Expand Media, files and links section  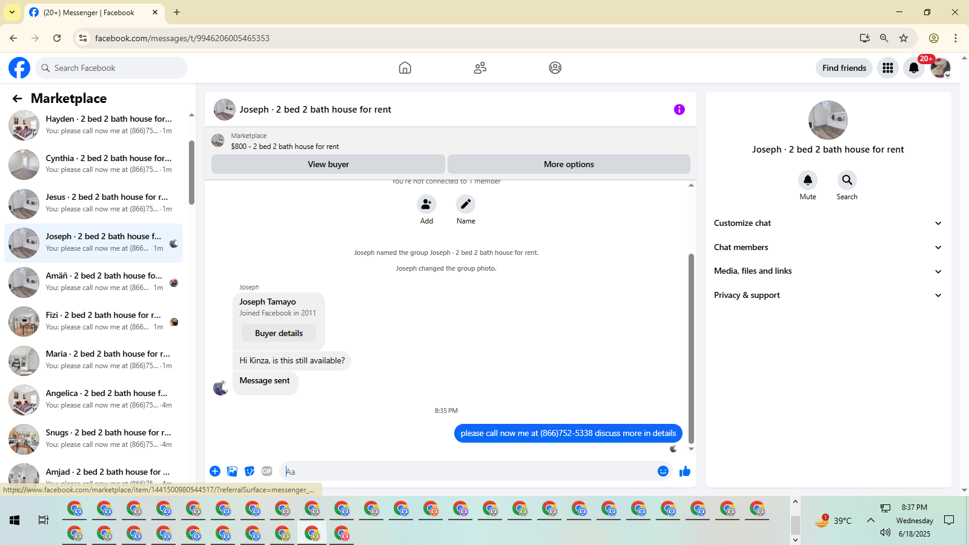pos(828,271)
